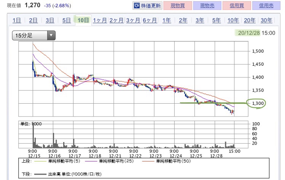Click the 1,400 price axis label
285x180 pixels.
tap(258, 77)
